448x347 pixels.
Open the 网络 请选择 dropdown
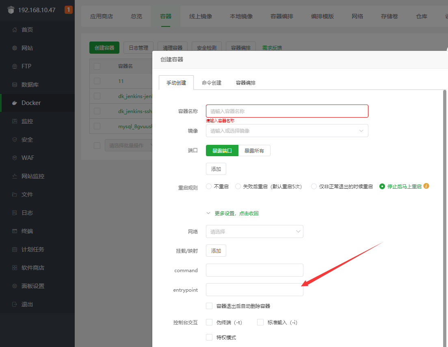click(255, 231)
